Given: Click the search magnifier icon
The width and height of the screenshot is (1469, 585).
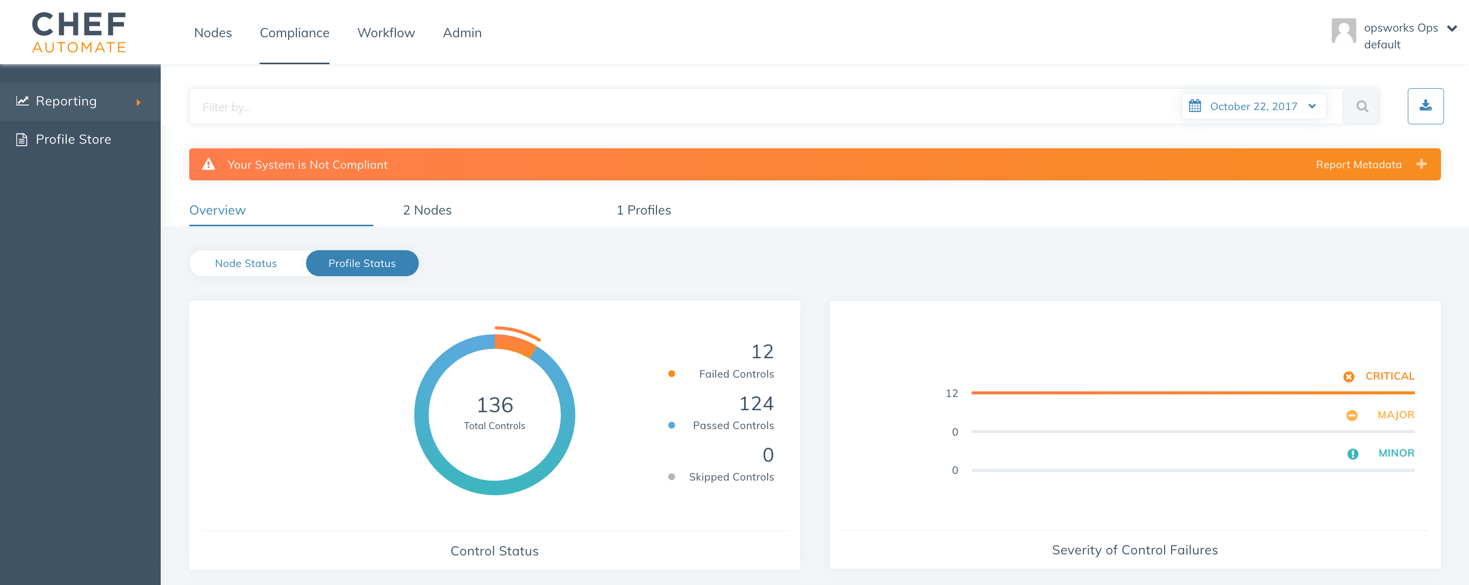Looking at the screenshot, I should coord(1362,107).
